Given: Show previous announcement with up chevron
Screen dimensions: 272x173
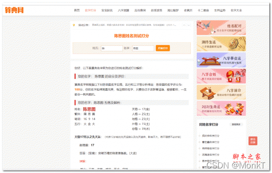Looking at the screenshot, I should (184, 25).
